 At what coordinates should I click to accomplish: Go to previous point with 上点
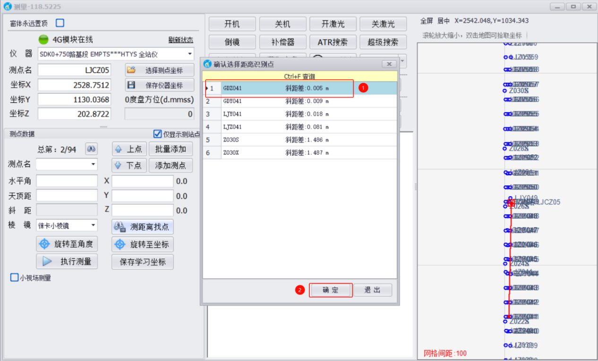pos(129,149)
